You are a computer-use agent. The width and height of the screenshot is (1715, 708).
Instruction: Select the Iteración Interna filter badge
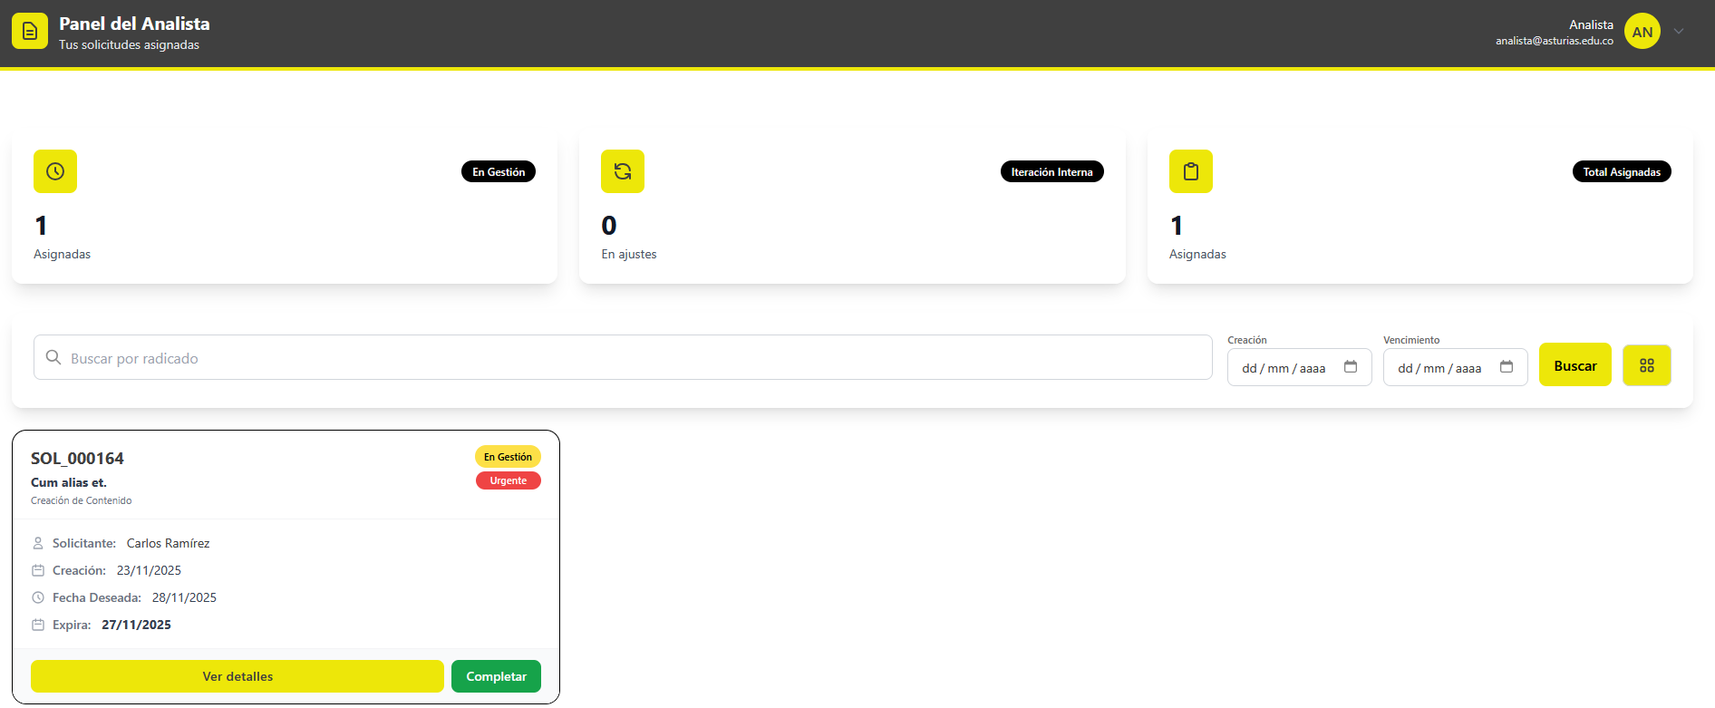click(1051, 172)
